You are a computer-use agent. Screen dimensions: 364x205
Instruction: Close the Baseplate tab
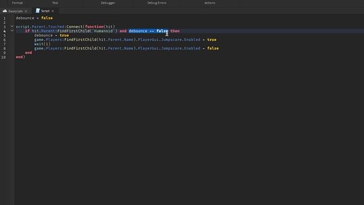pyautogui.click(x=26, y=11)
